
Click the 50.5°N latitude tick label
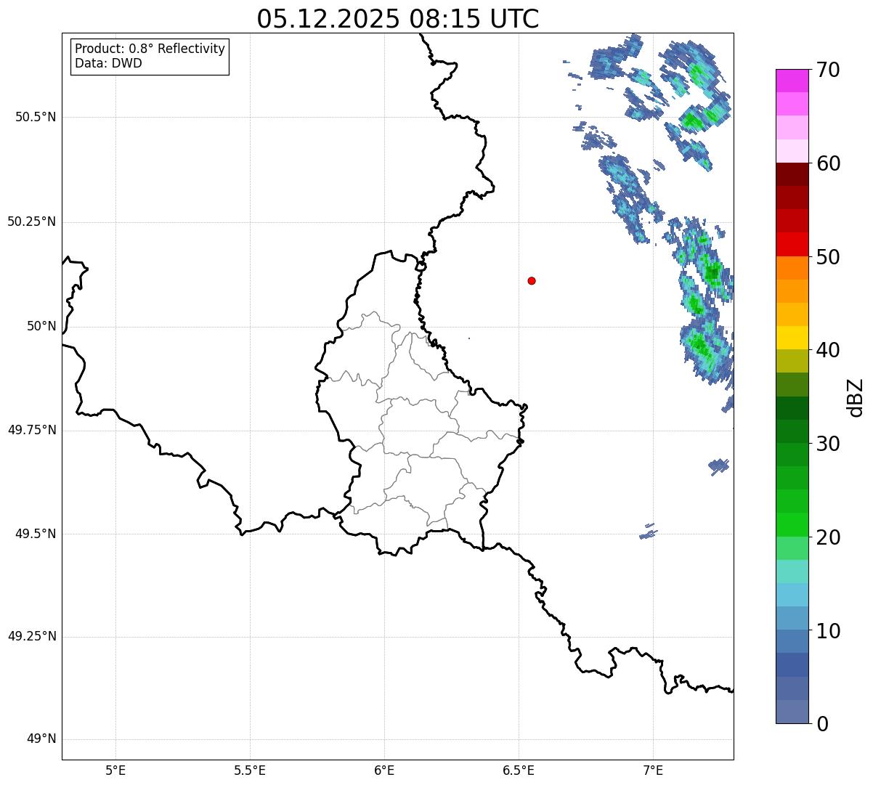36,117
